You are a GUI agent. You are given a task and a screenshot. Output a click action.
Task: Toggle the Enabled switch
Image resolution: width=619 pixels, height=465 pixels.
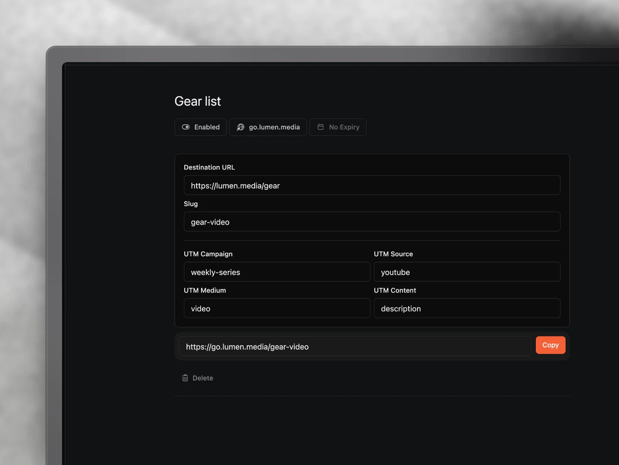pyautogui.click(x=201, y=127)
